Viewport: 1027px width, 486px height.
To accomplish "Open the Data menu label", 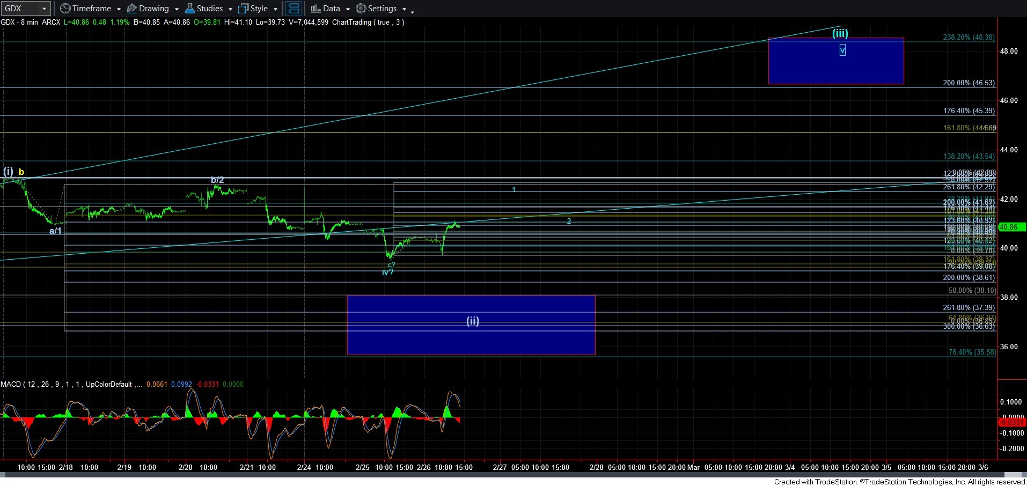I will [x=332, y=9].
